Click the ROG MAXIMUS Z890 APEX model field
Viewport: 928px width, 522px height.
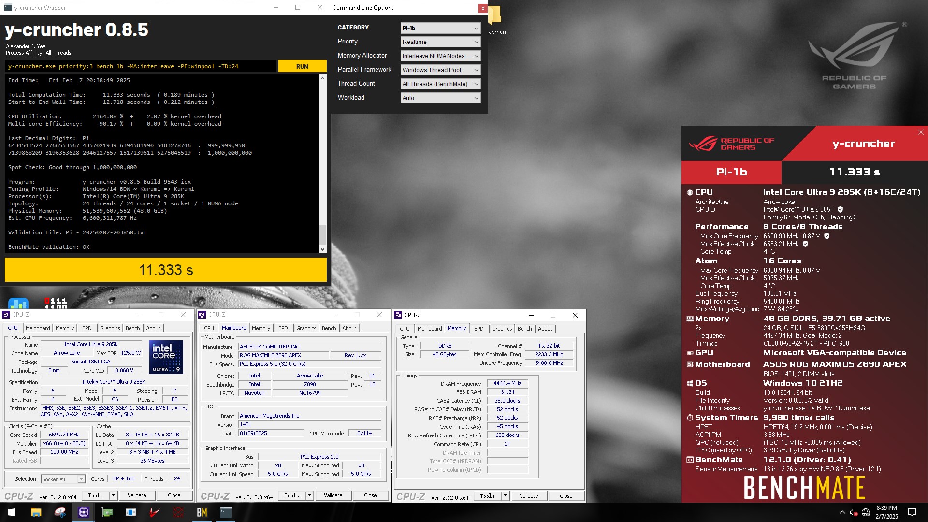tap(284, 355)
